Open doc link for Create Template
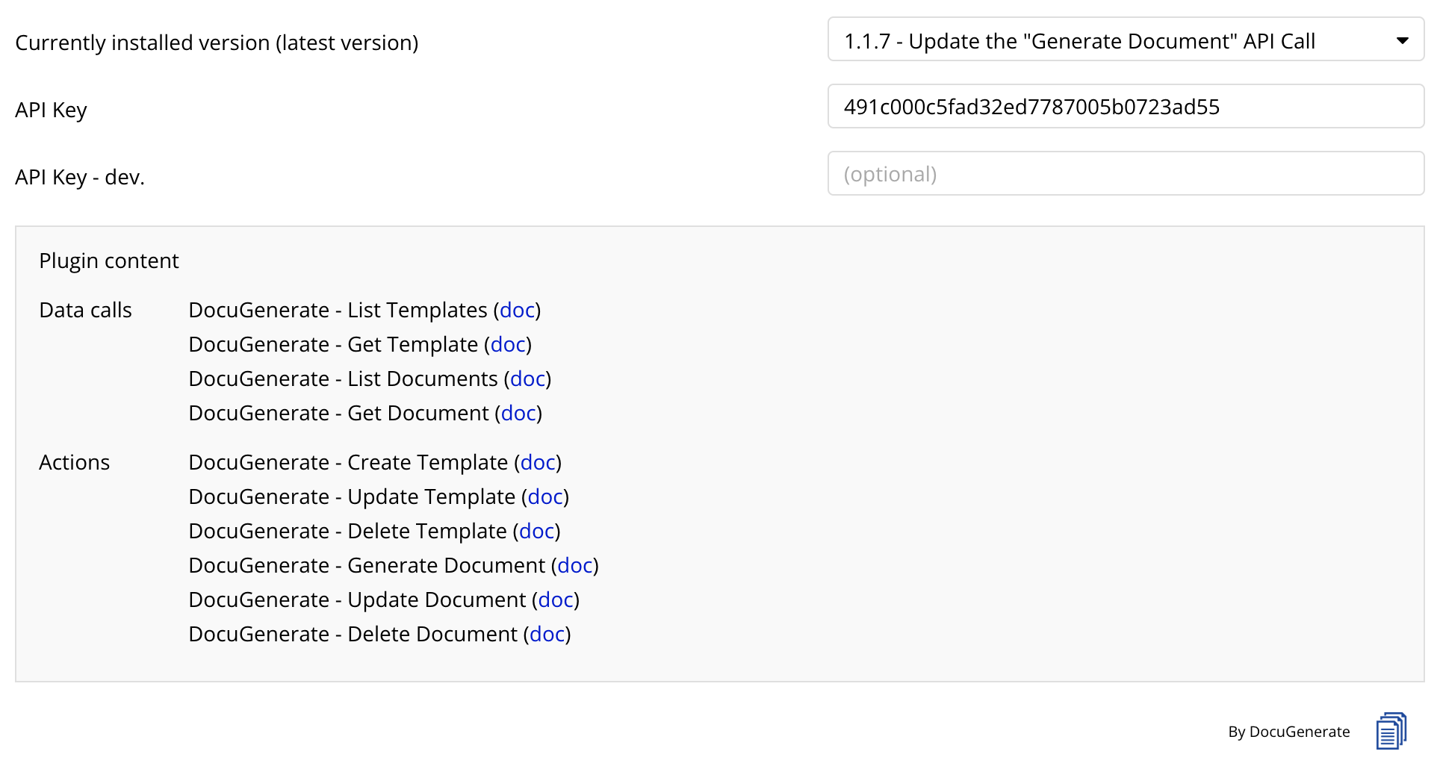 pos(538,463)
